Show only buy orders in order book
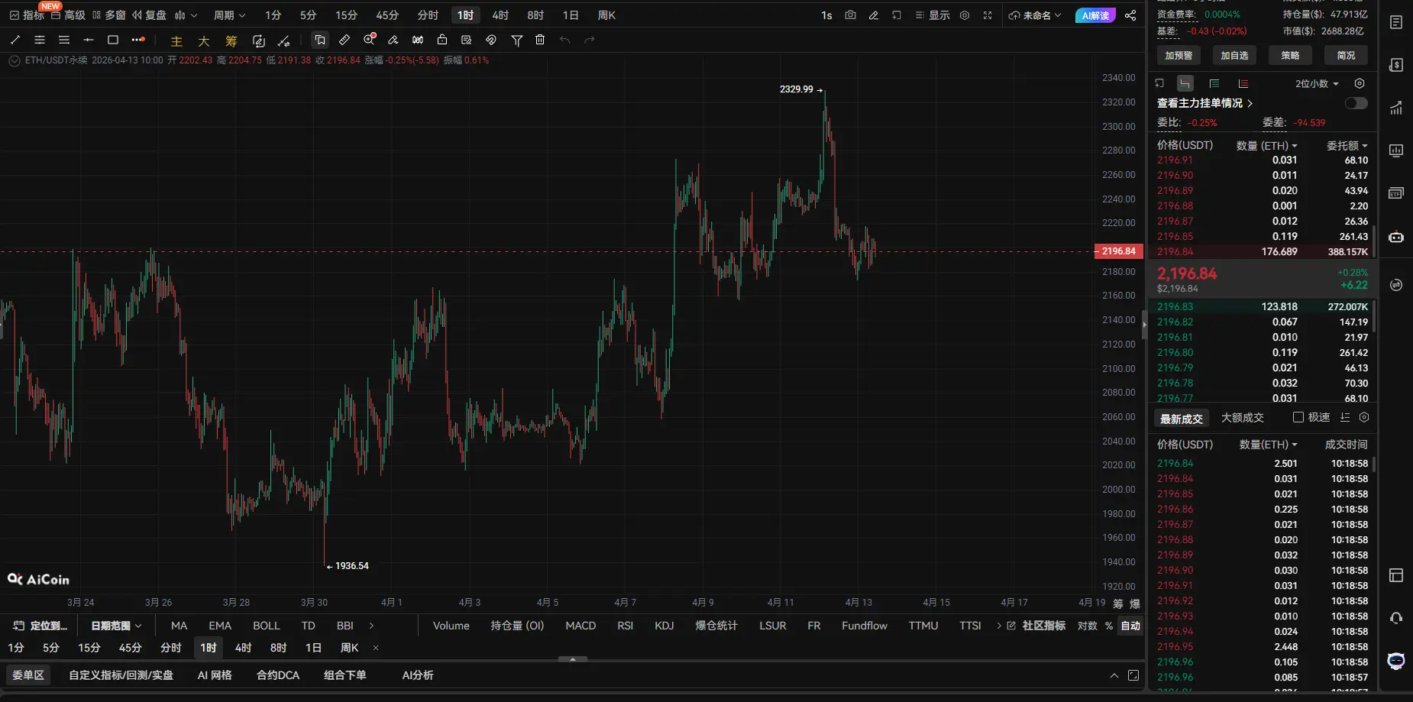The width and height of the screenshot is (1413, 702). point(1214,83)
